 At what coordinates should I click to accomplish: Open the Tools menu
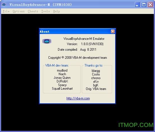(x=45, y=11)
